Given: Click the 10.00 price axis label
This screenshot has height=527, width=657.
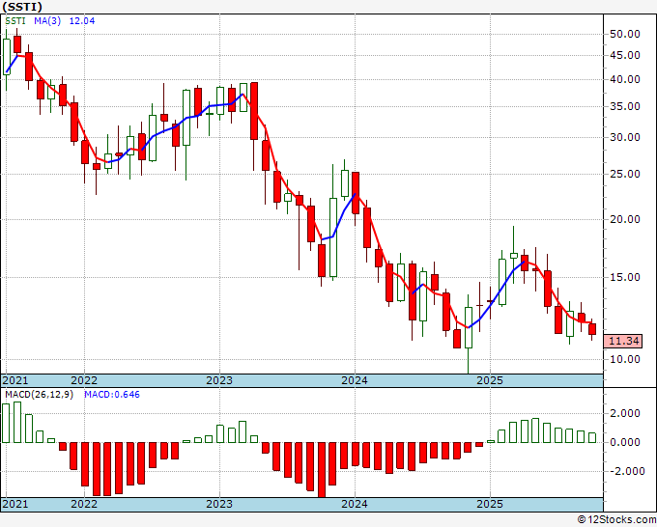Looking at the screenshot, I should pyautogui.click(x=625, y=359).
